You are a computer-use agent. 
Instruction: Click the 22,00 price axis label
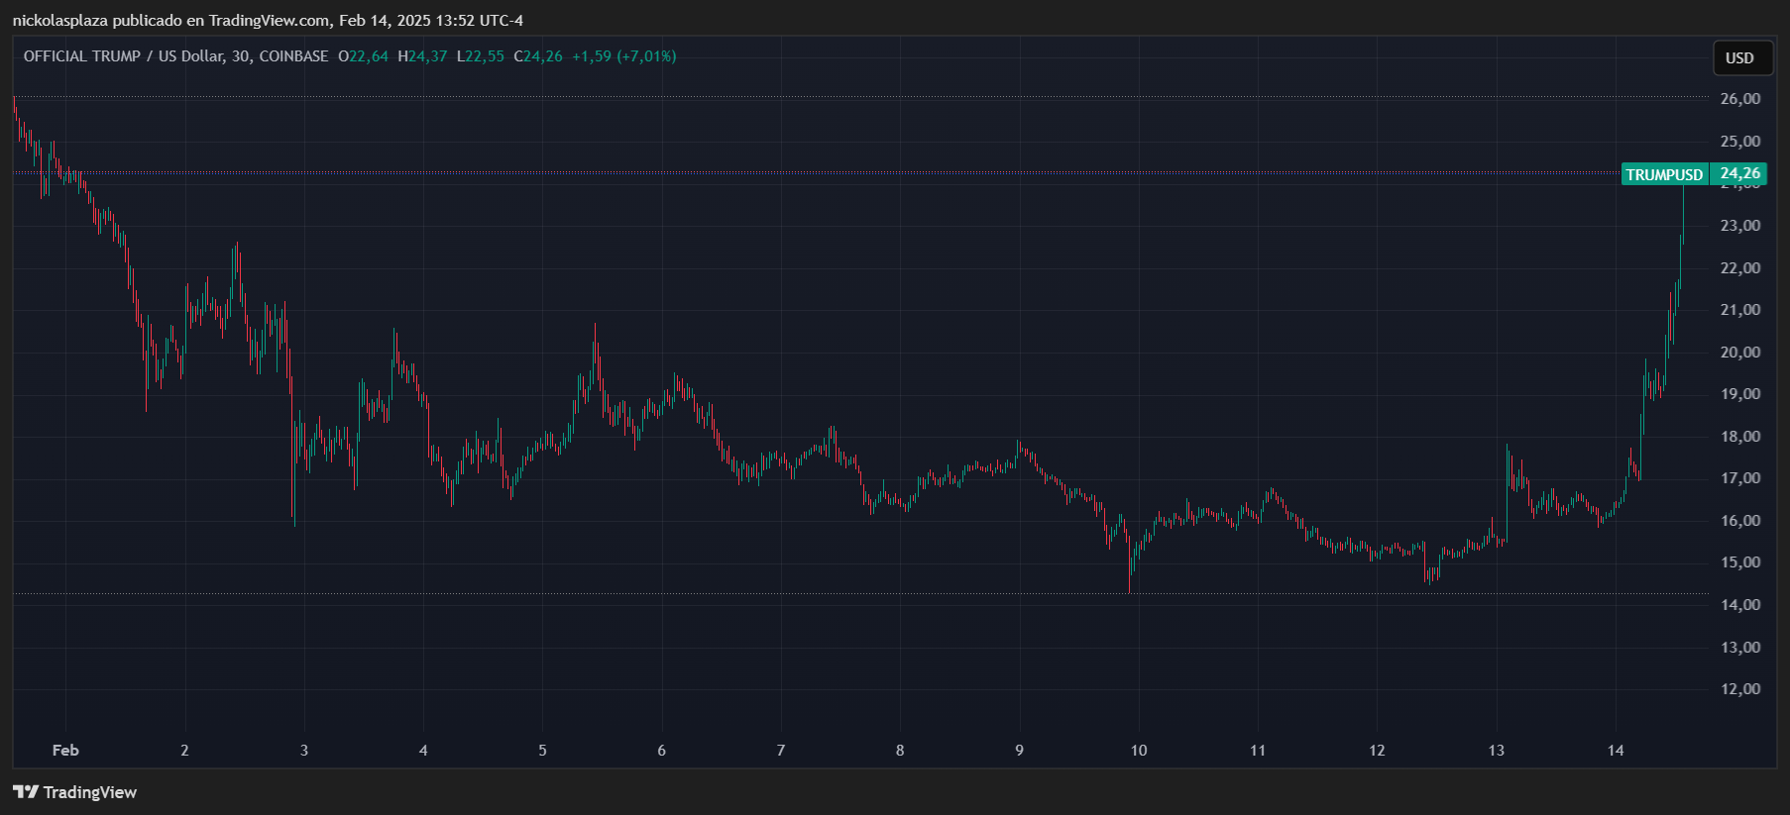(1740, 268)
